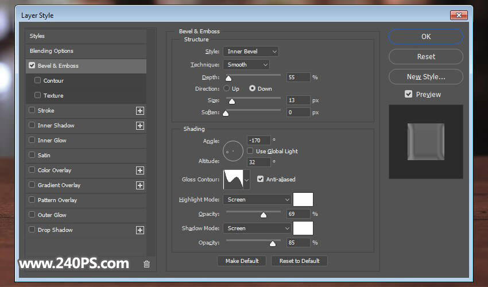Select the Bevel & Emboss row
This screenshot has height=287, width=488.
point(86,66)
